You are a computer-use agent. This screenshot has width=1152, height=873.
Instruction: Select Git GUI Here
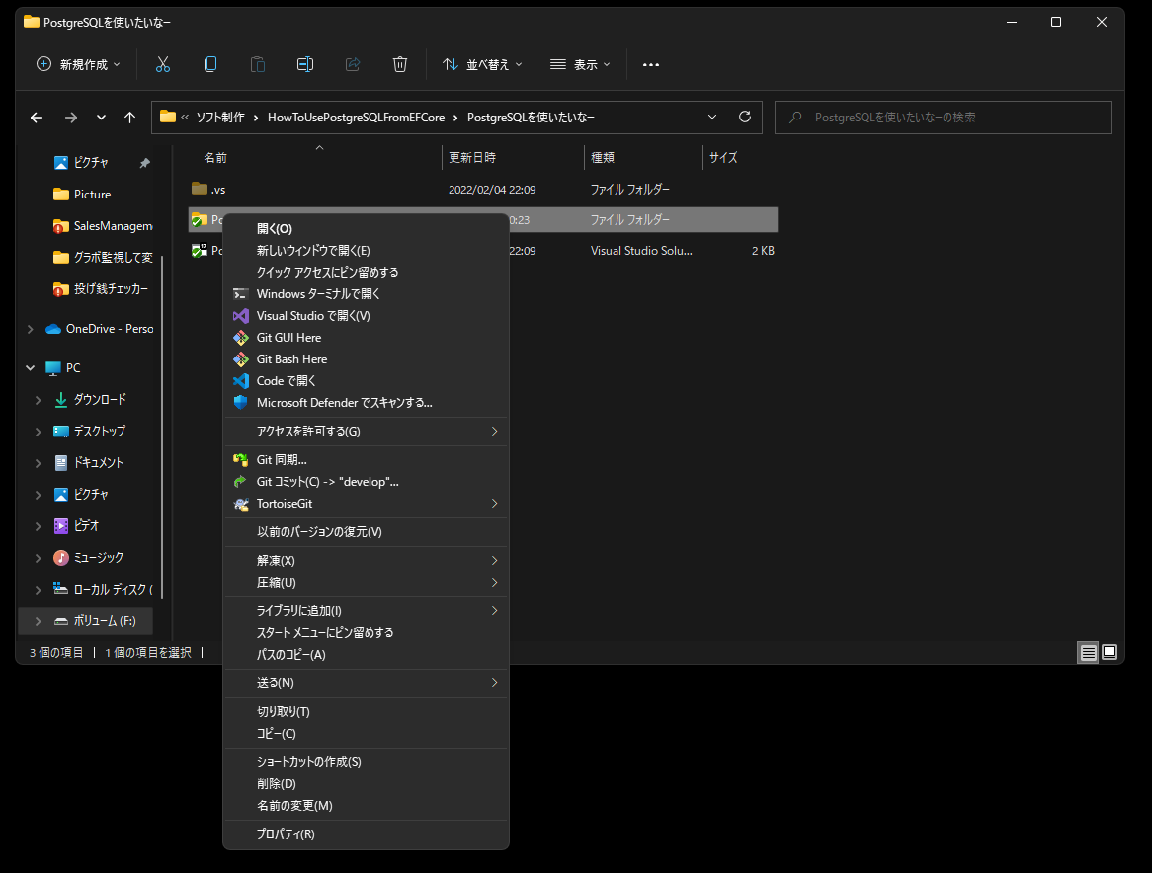[x=366, y=338]
